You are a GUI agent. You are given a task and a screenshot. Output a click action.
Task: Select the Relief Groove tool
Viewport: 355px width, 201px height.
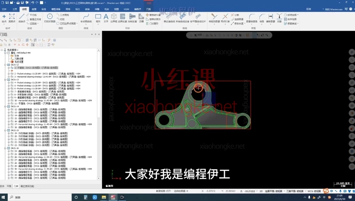tap(141, 18)
